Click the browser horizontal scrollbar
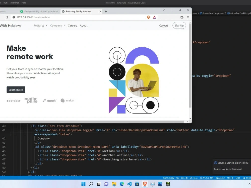Image resolution: width=251 pixels, height=188 pixels. [x=92, y=122]
